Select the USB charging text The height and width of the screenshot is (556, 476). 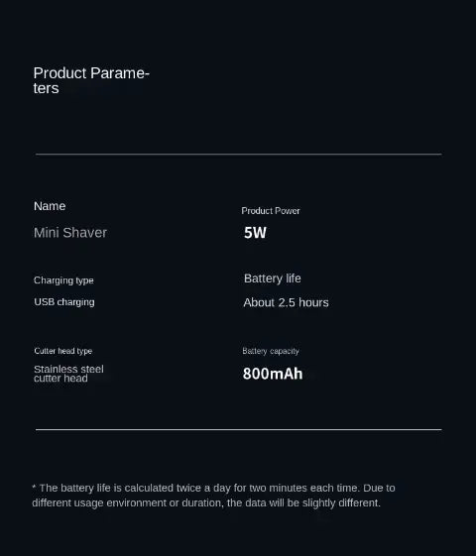[x=64, y=302]
